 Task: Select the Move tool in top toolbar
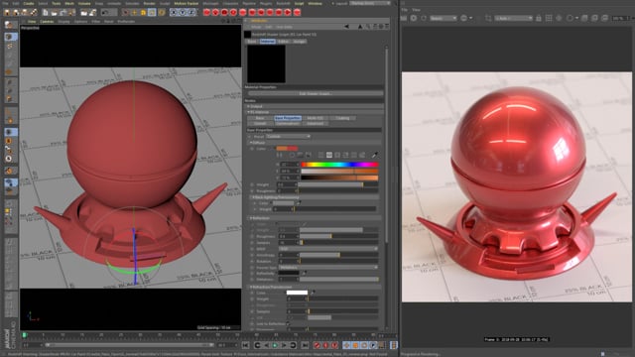134,13
